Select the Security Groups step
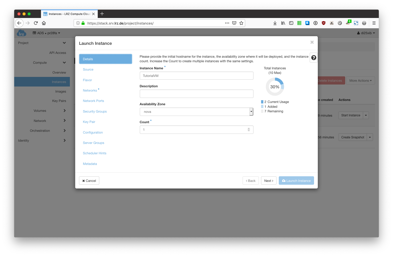This screenshot has height=256, width=393. (95, 112)
